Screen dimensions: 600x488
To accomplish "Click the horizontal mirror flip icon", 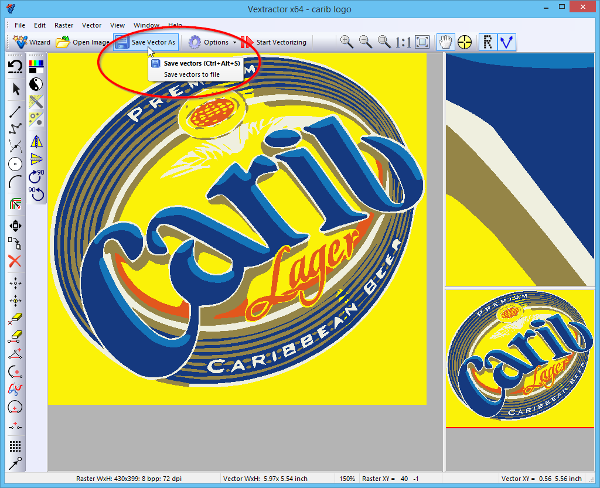I will [x=36, y=141].
